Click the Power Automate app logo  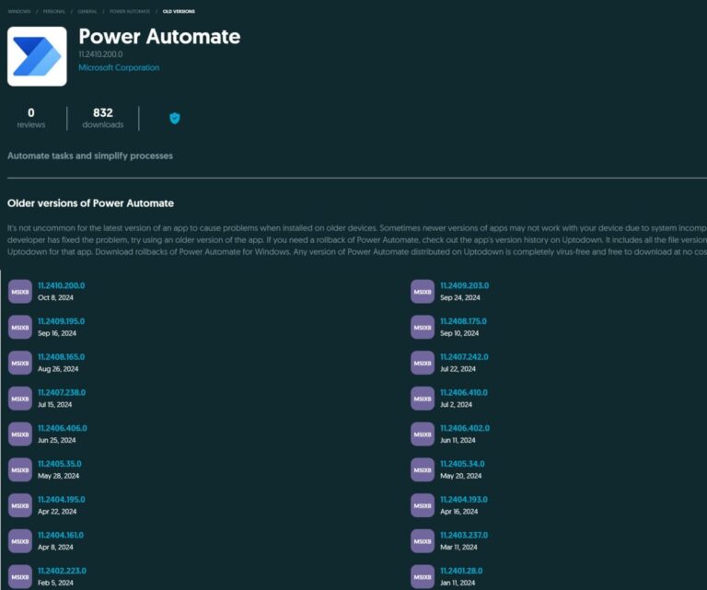point(37,56)
